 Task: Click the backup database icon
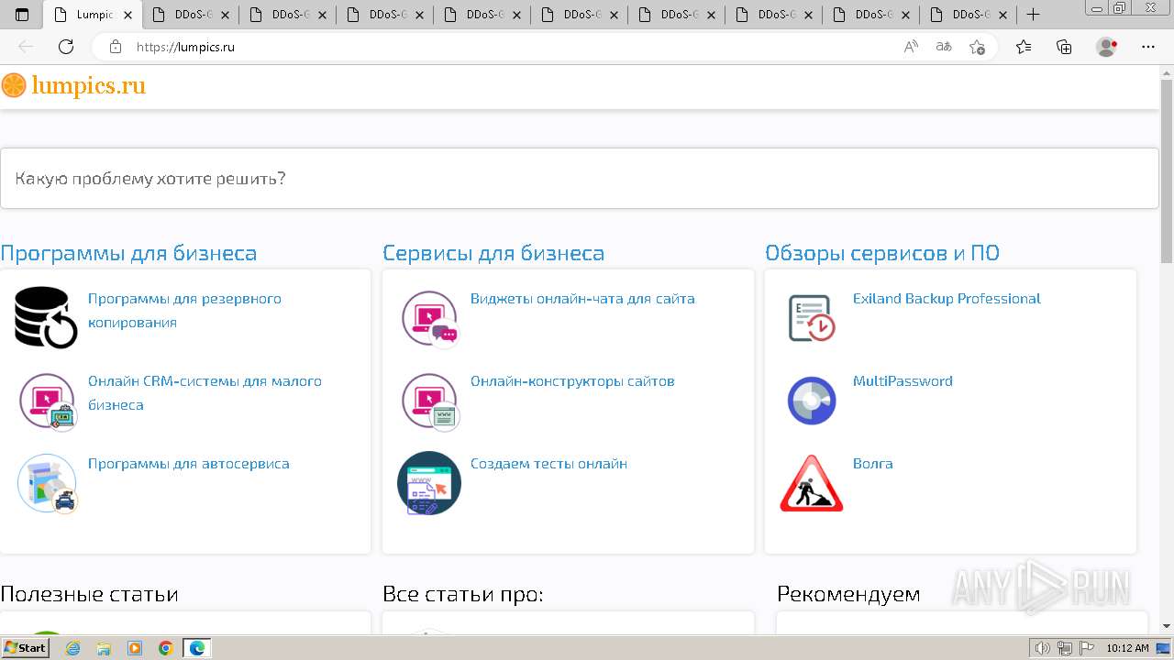tap(46, 317)
